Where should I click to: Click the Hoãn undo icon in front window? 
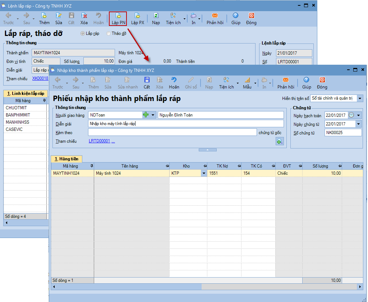[x=174, y=80]
